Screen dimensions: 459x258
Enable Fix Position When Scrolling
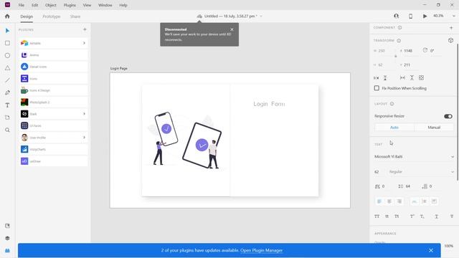coord(377,88)
